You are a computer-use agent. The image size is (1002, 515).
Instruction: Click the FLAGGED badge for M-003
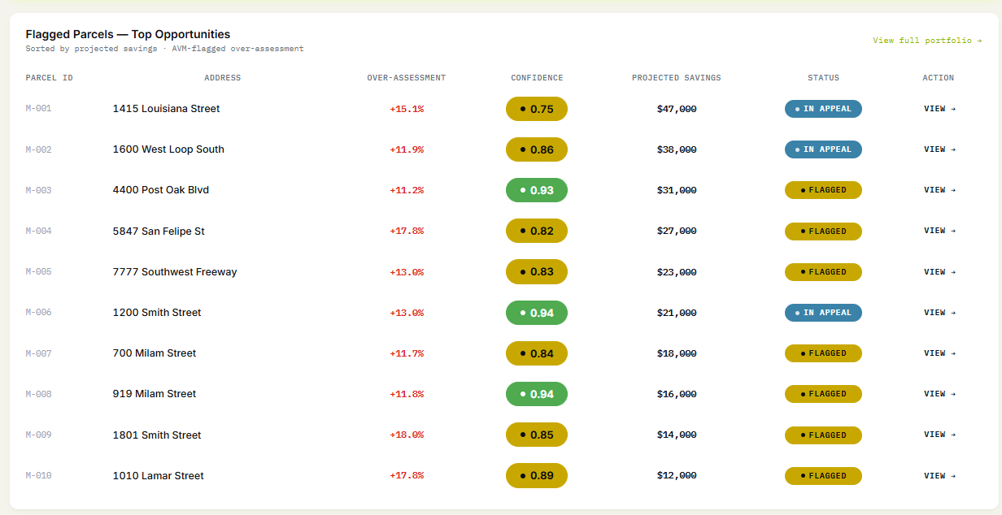coord(823,190)
